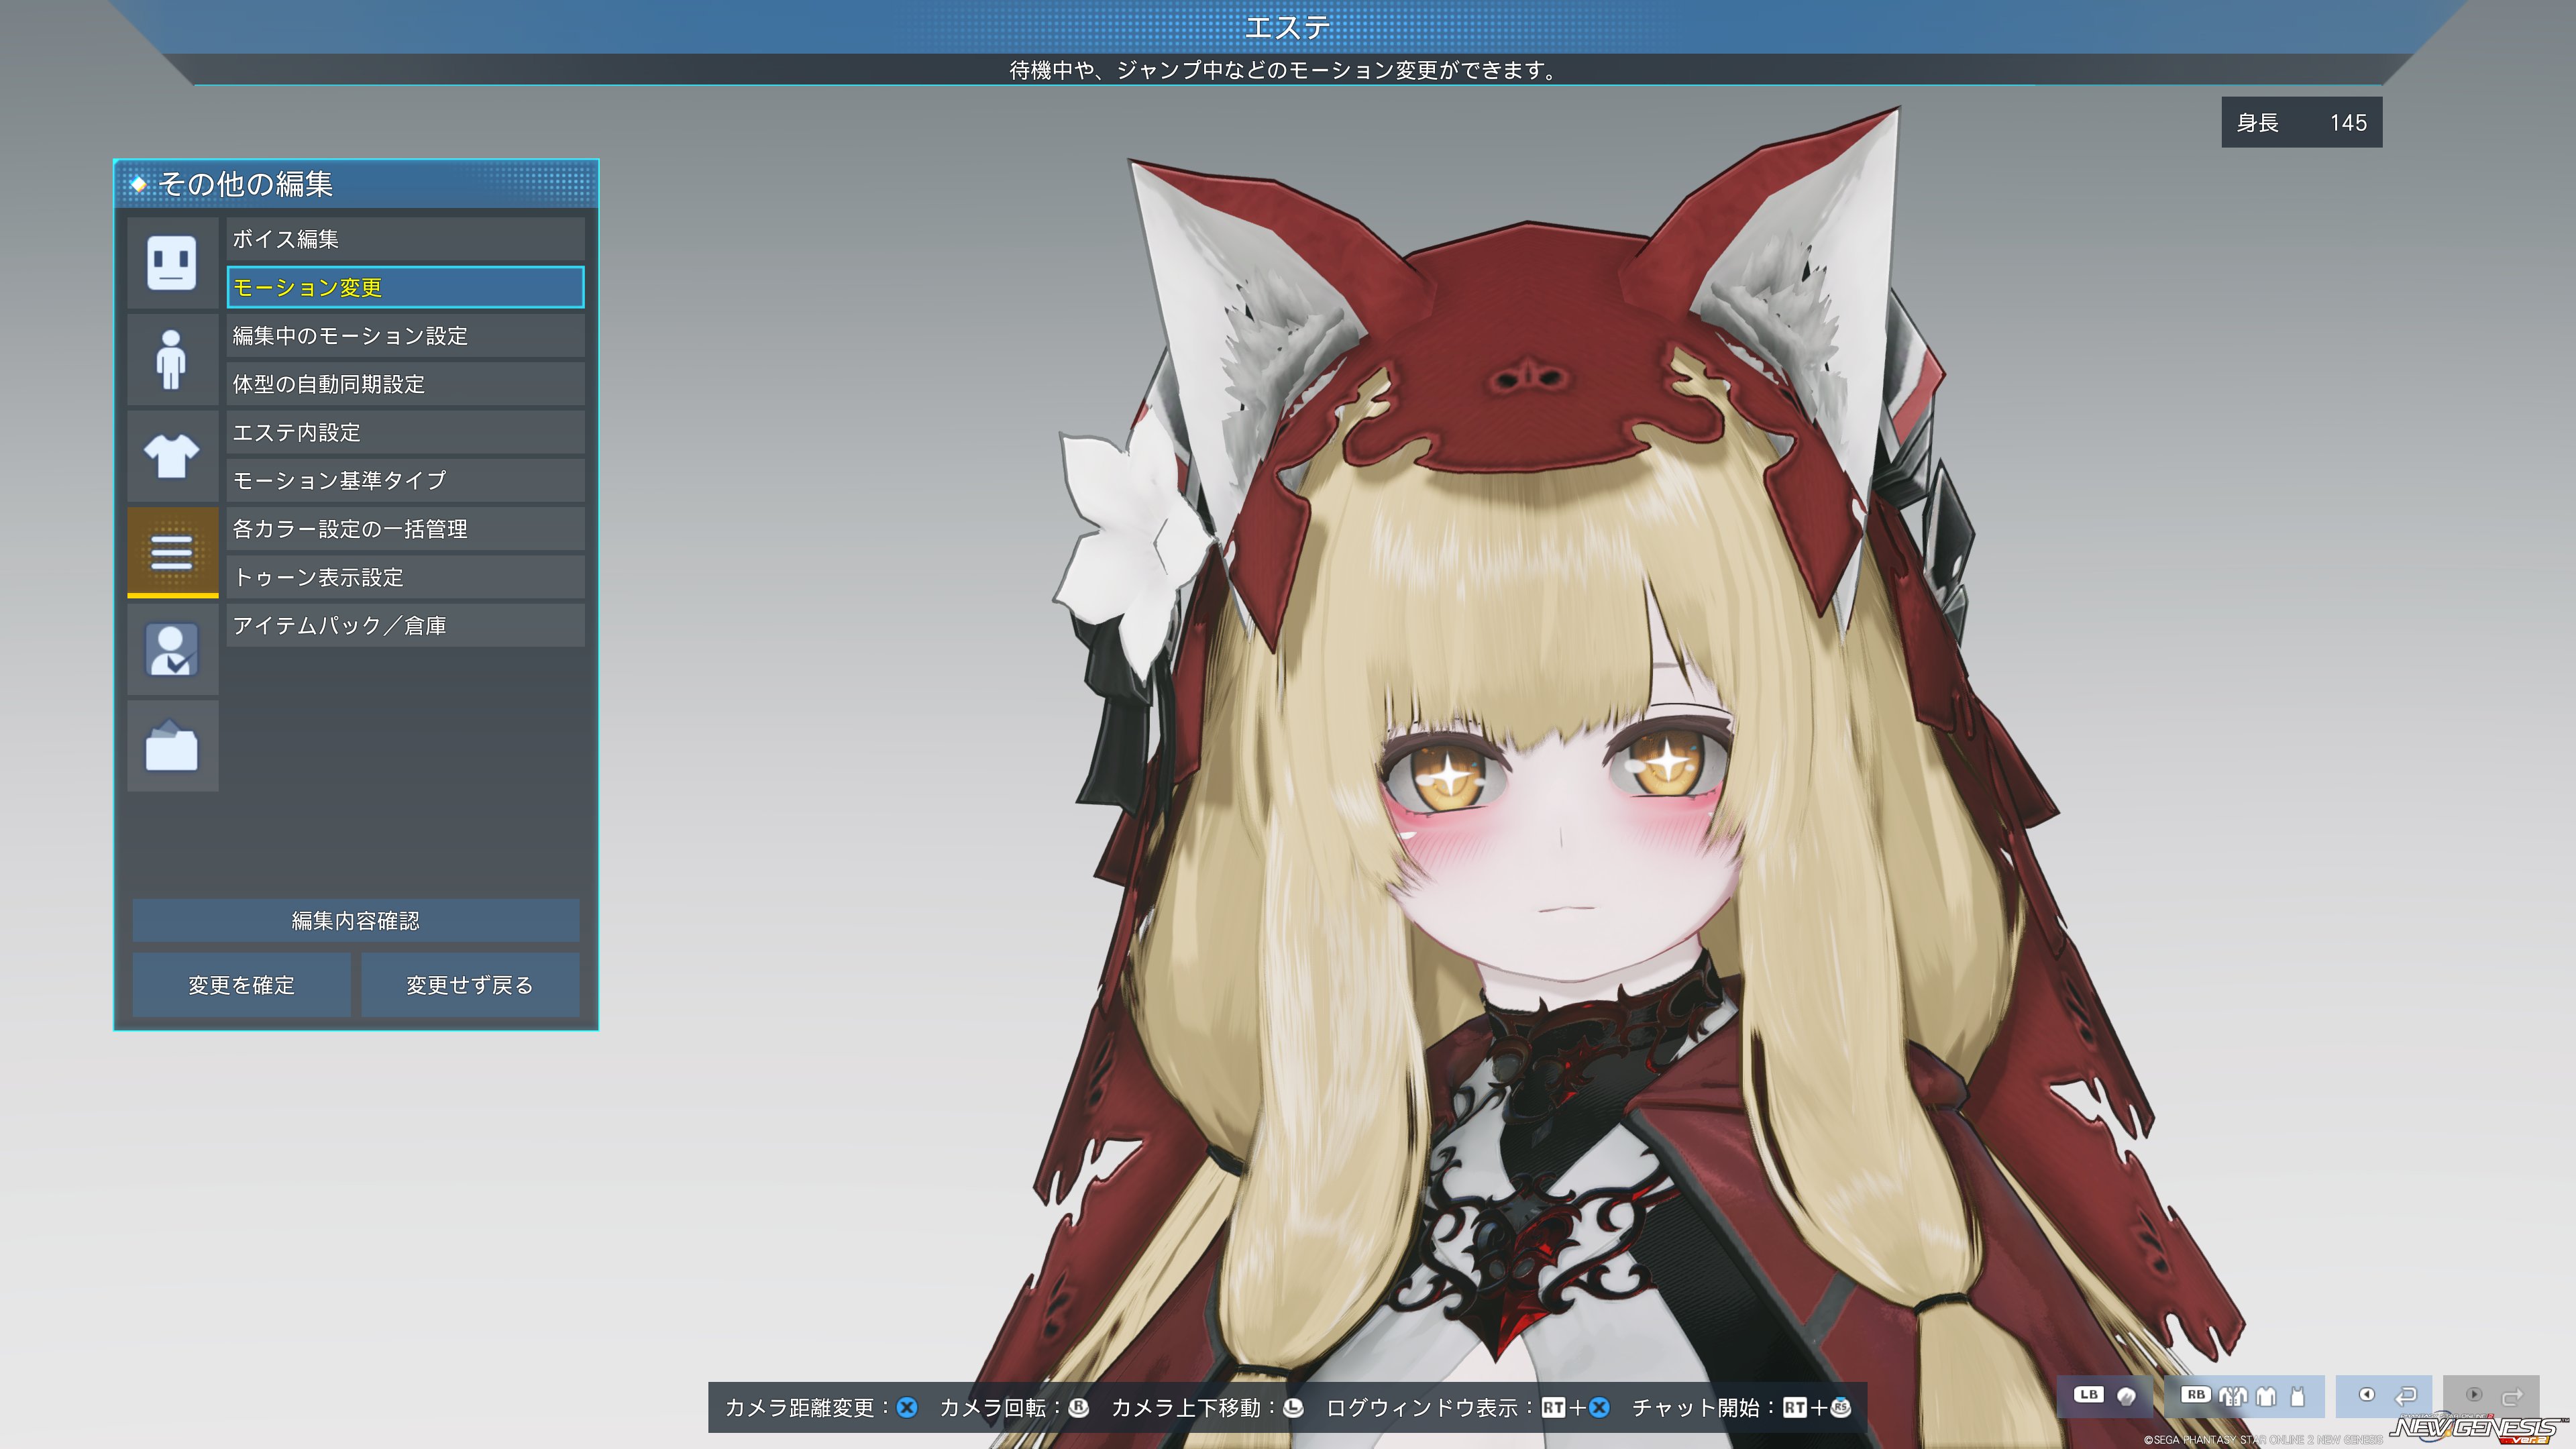Viewport: 2576px width, 1449px height.
Task: Select the body shape category icon
Action: [171, 360]
